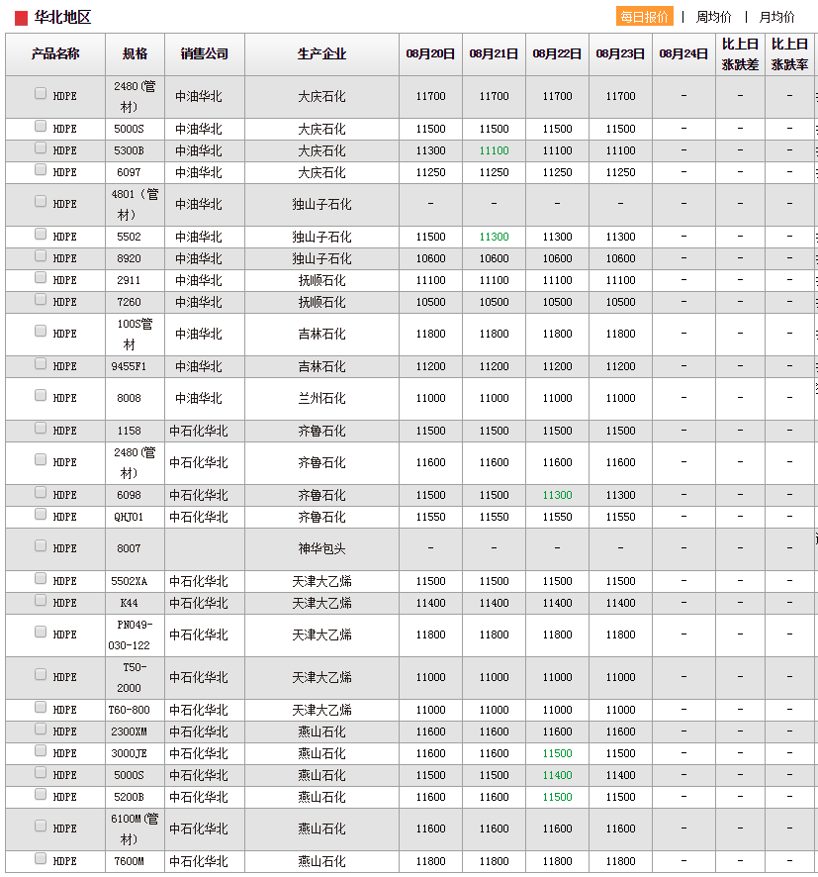Click the 产品名称 column header
This screenshot has height=877, width=818.
(x=55, y=53)
